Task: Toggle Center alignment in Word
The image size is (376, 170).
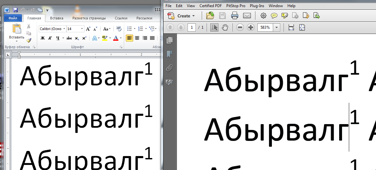Action: click(137, 38)
